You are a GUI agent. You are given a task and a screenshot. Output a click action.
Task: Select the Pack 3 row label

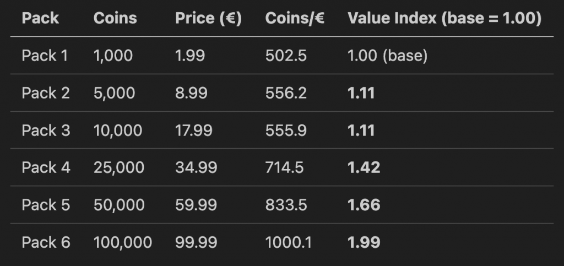tap(46, 131)
